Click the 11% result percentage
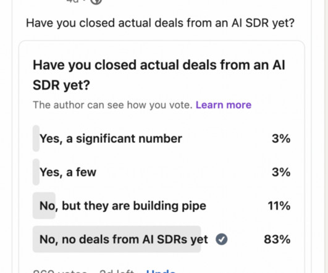 pyautogui.click(x=279, y=206)
